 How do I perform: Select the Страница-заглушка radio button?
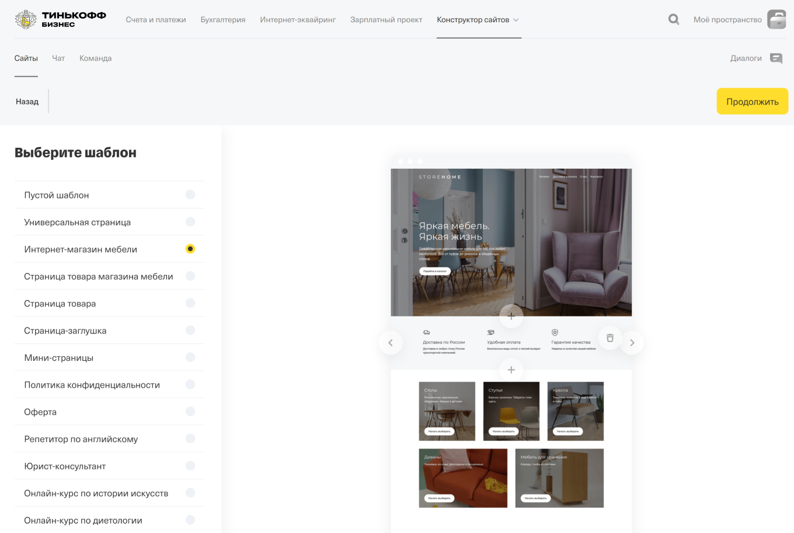[190, 330]
